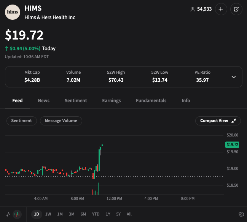Select the 3M chart range
This screenshot has width=247, height=222.
(72, 214)
